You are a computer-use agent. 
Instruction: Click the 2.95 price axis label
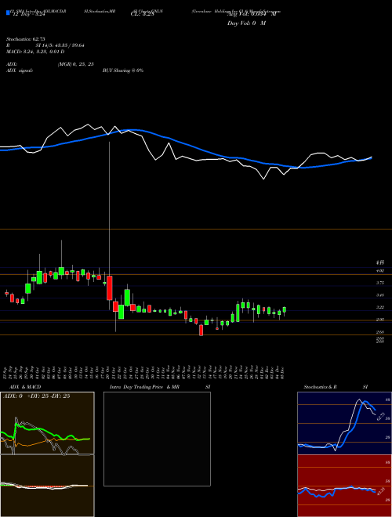point(380,320)
